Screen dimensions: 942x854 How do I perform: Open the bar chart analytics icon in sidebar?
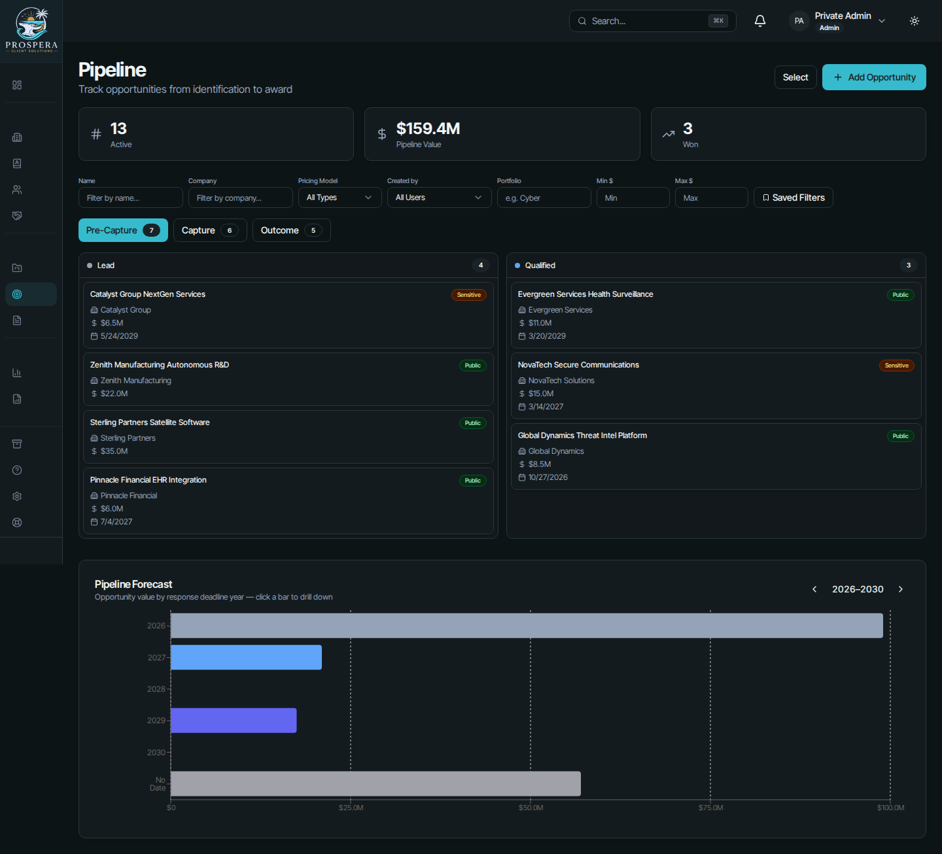17,373
